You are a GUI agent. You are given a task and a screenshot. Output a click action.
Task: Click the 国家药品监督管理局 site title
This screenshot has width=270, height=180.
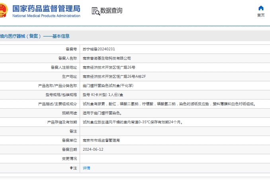[46, 9]
